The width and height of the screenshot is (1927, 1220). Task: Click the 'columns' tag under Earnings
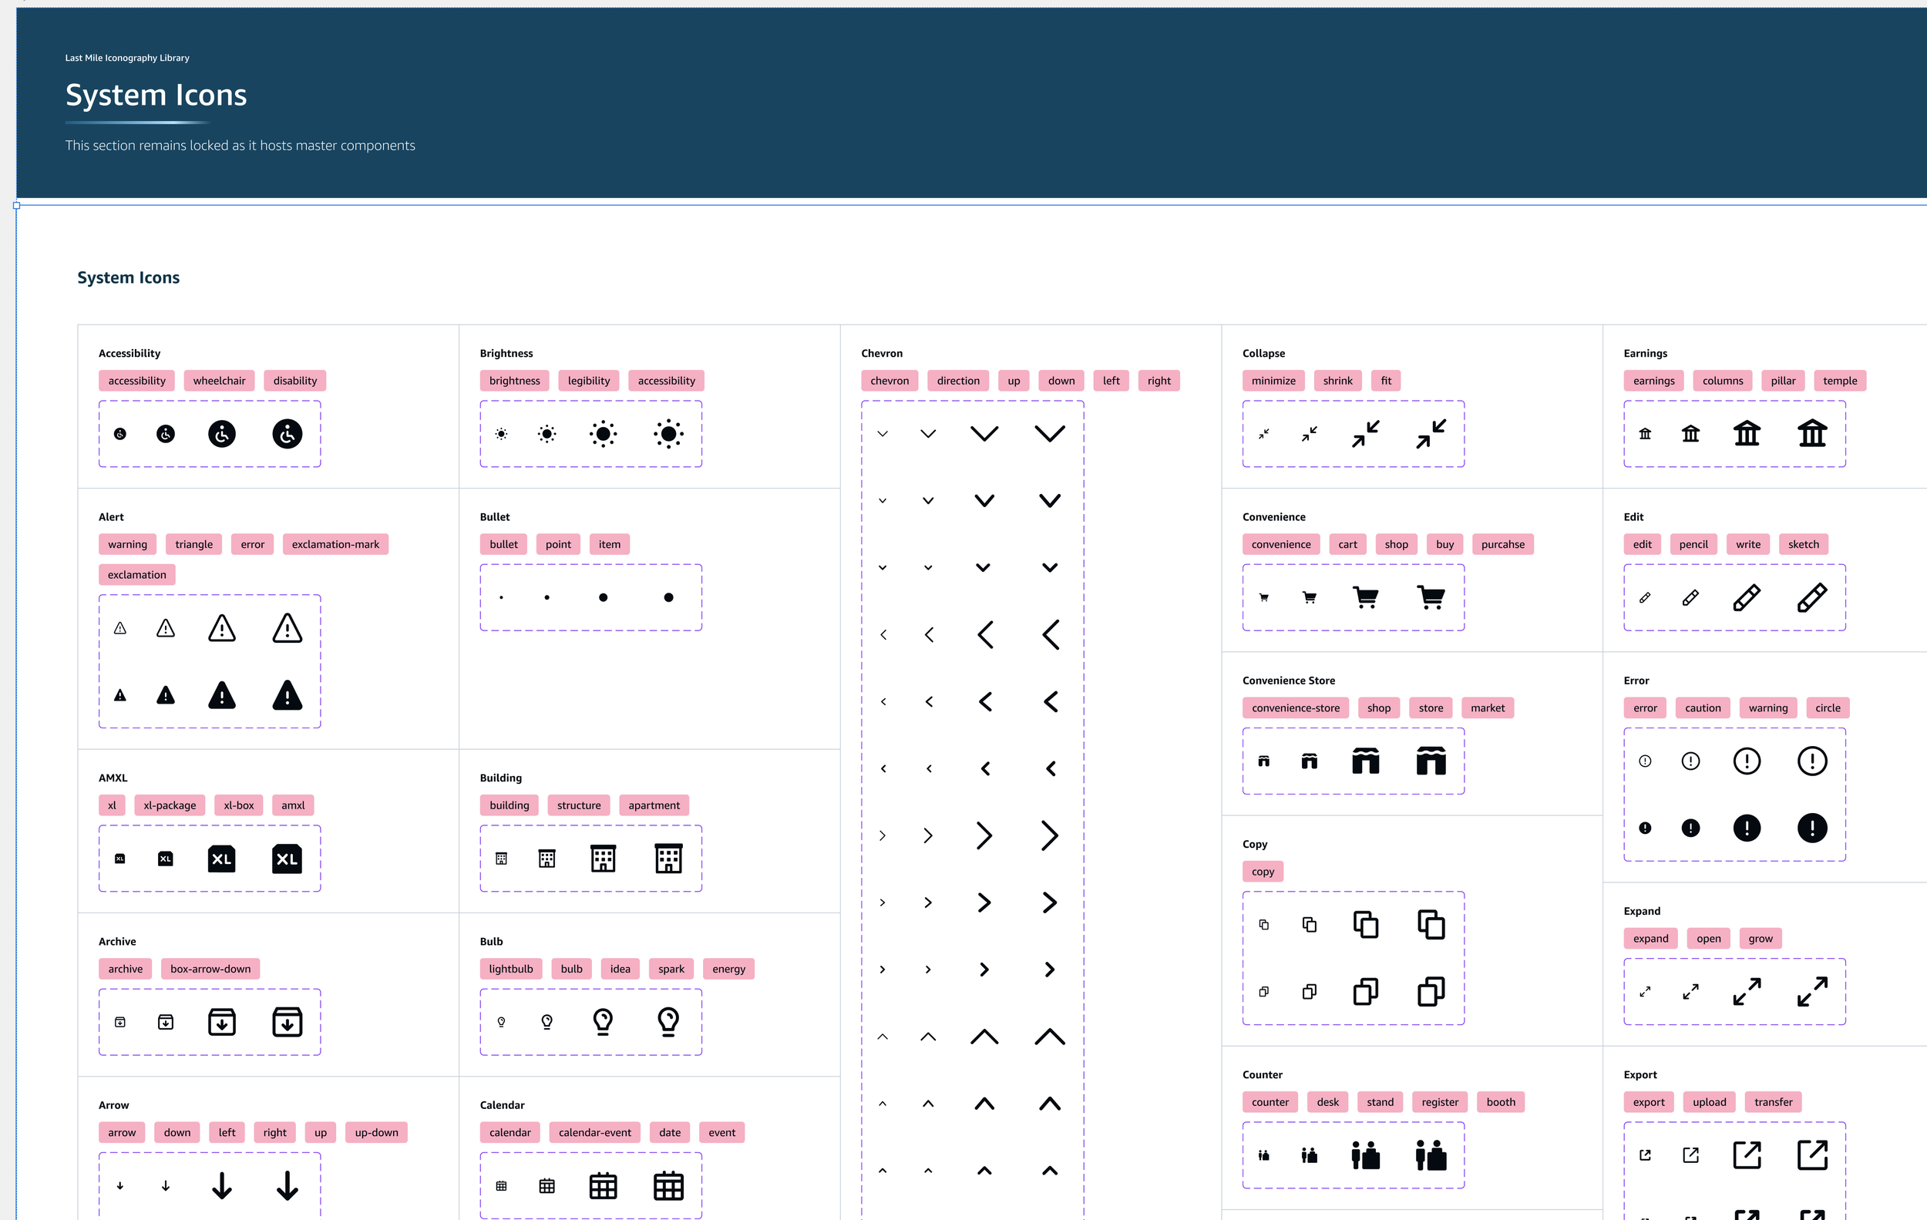coord(1722,381)
